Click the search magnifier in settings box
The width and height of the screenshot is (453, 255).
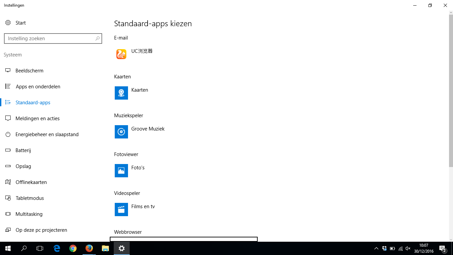tap(97, 39)
